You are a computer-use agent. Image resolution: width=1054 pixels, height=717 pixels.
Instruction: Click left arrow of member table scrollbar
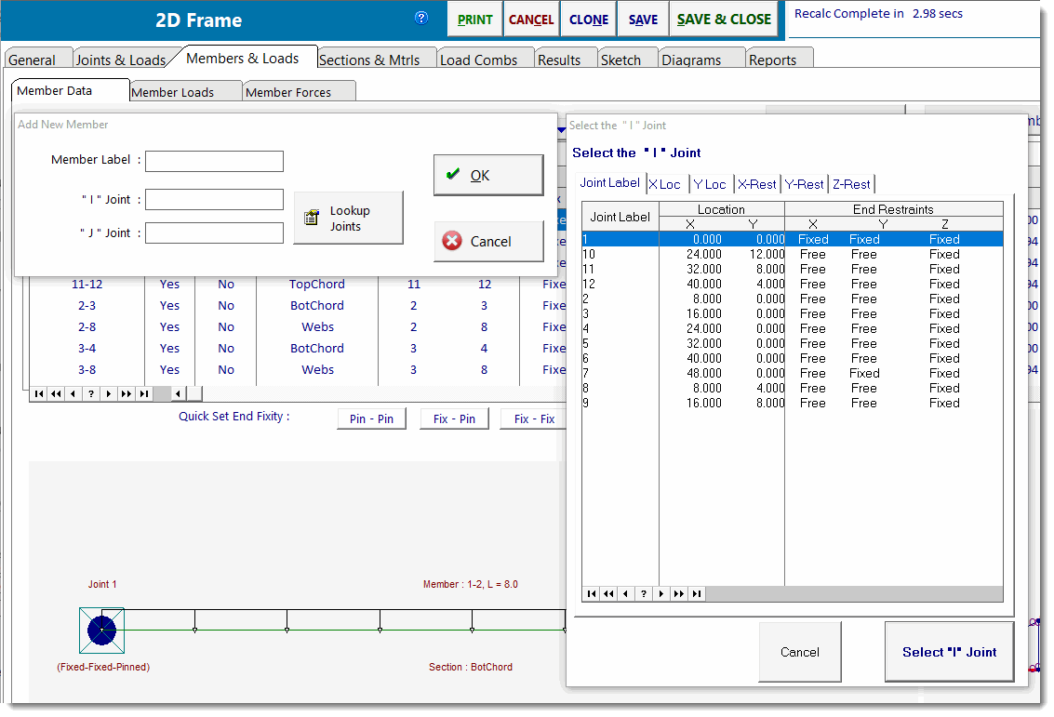click(179, 393)
